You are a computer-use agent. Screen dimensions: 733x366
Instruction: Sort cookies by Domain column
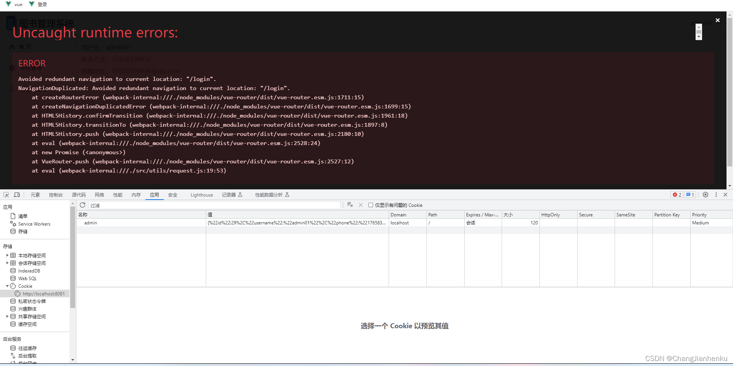(407, 214)
